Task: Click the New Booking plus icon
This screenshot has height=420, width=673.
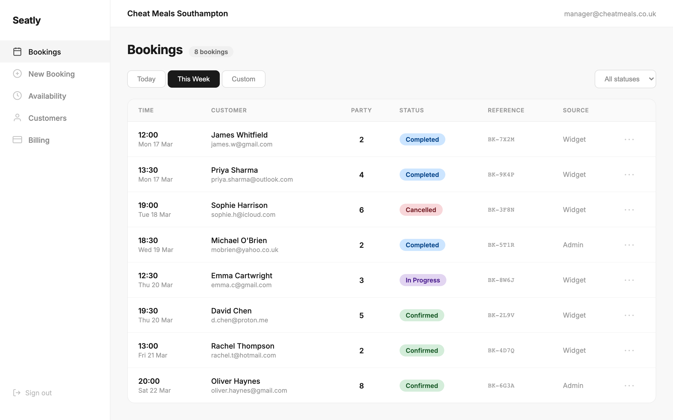Action: tap(17, 73)
